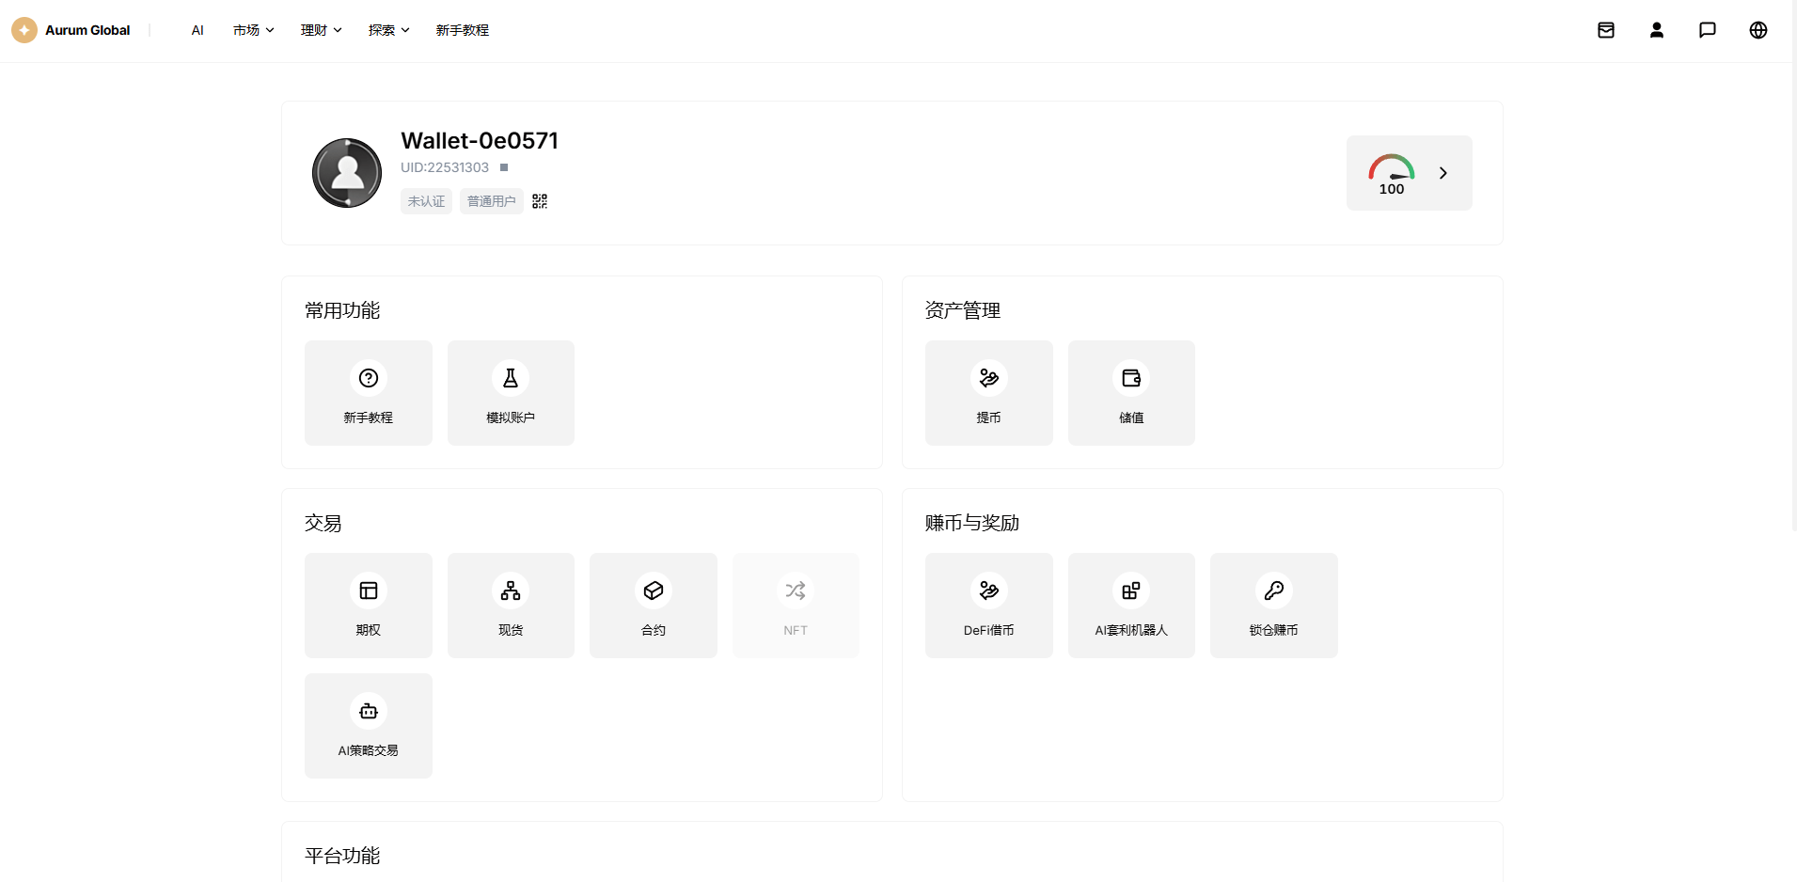Screen dimensions: 1797x882
Task: Open the AI策略交易 robot card
Action: click(x=368, y=726)
